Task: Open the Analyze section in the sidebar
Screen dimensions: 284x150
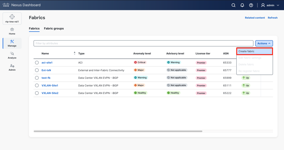Action: [12, 55]
